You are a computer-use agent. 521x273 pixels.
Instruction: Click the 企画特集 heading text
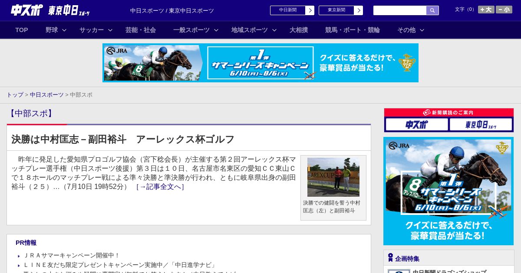click(x=407, y=259)
